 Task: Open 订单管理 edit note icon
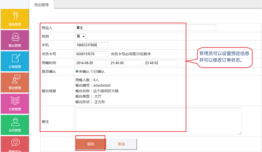[x=15, y=59]
